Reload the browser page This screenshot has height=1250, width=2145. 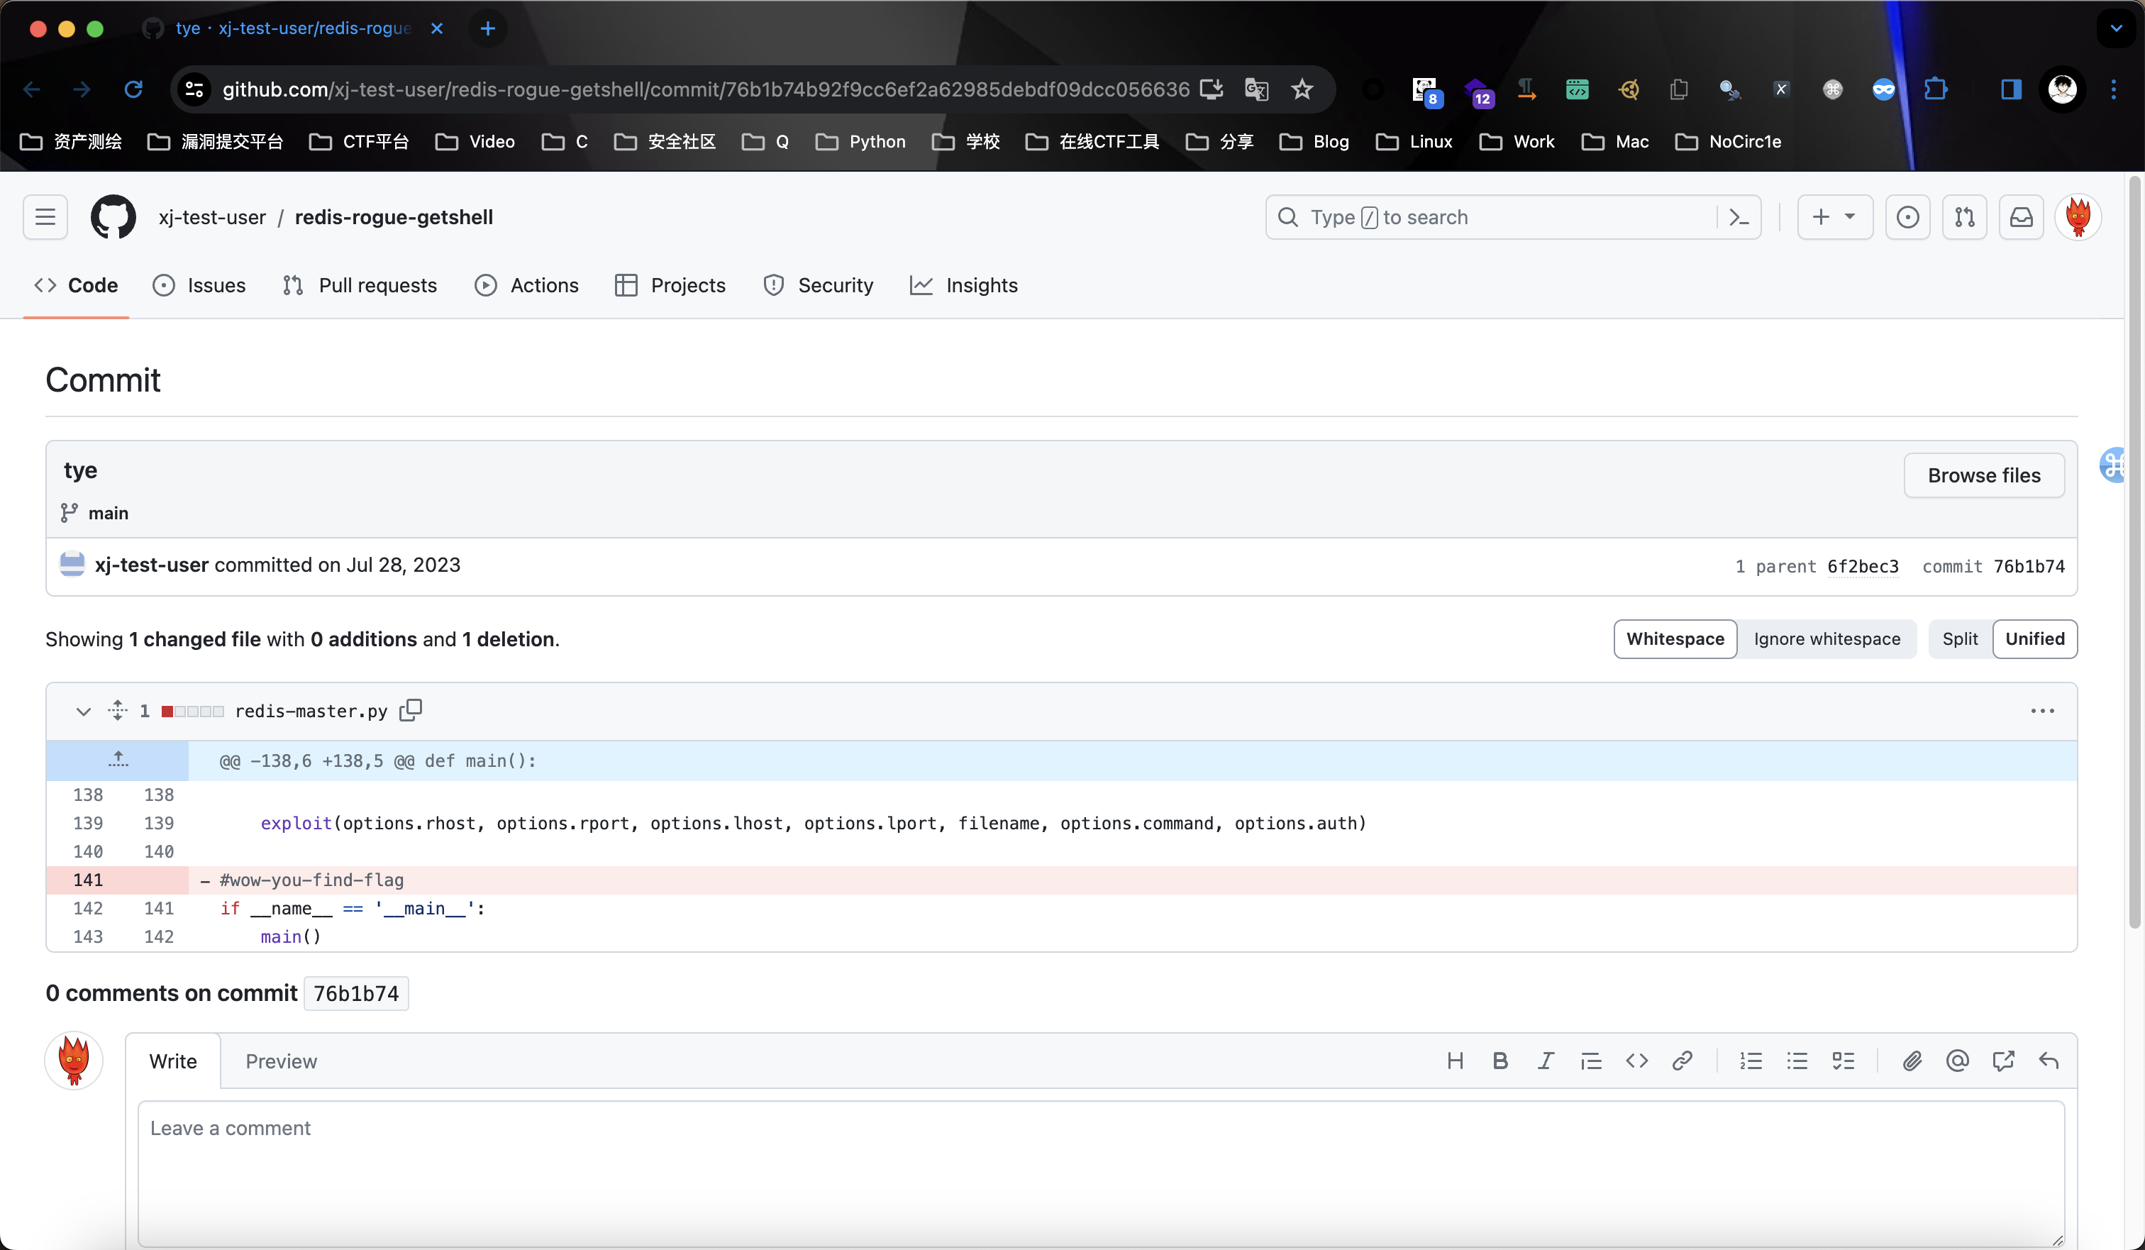[x=133, y=89]
